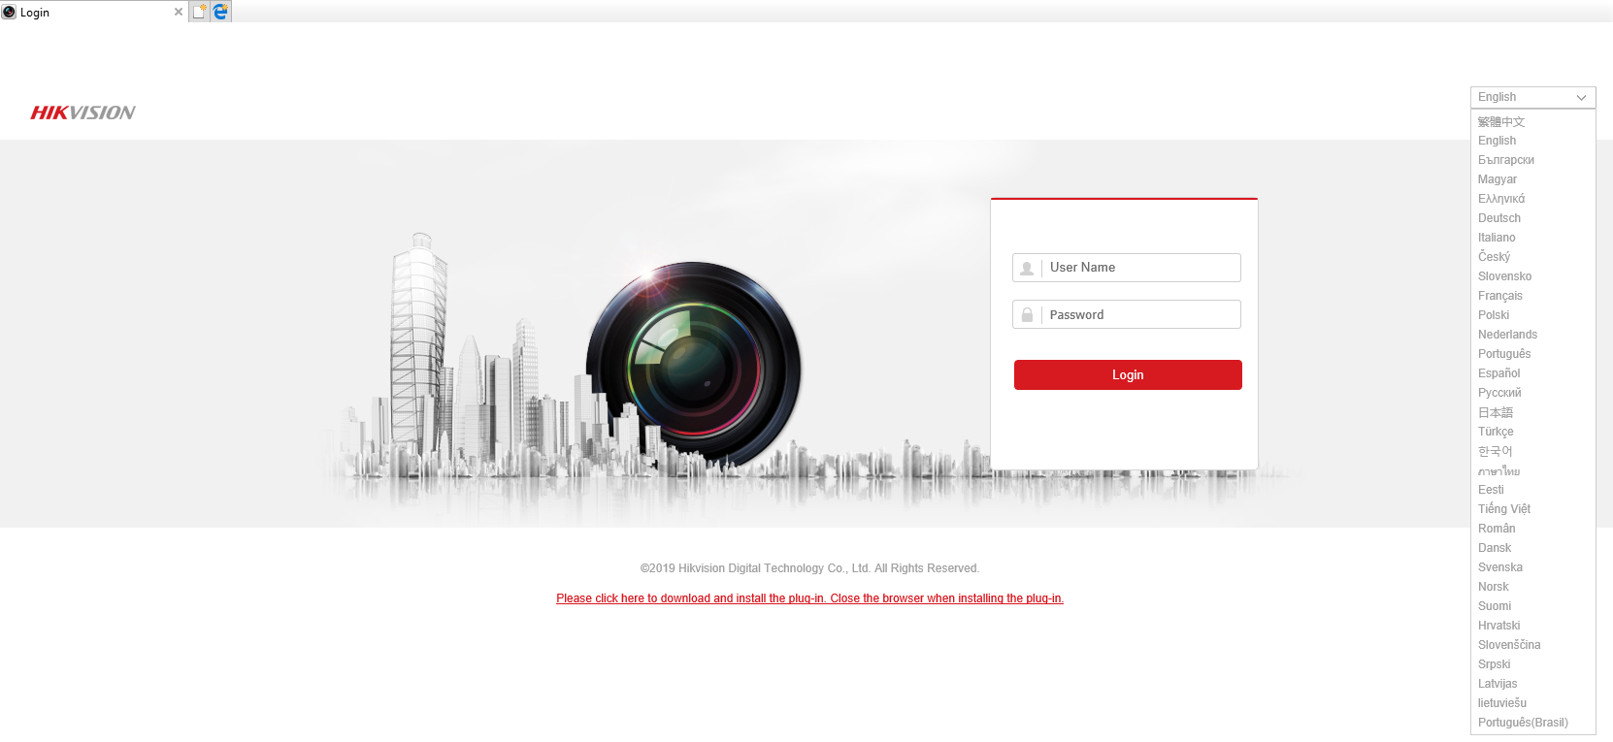This screenshot has height=742, width=1613.
Task: Switch language to Slovenščina
Action: pyautogui.click(x=1509, y=645)
